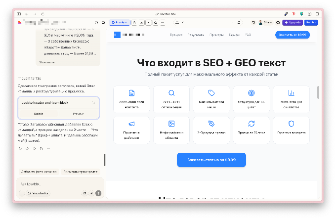Screen dimensions: 336x219
Task: Select the 'Добавить фото команды' suggestion
Action: click(39, 172)
